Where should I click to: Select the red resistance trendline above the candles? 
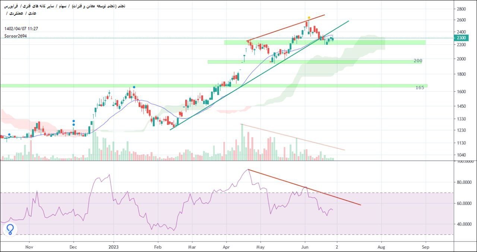tap(286, 28)
